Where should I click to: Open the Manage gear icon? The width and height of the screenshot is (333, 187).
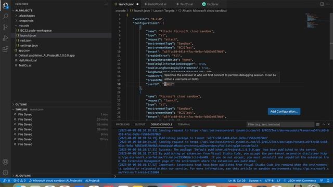point(5,172)
